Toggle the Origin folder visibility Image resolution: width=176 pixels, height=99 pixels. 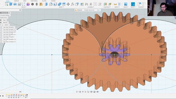point(1,20)
